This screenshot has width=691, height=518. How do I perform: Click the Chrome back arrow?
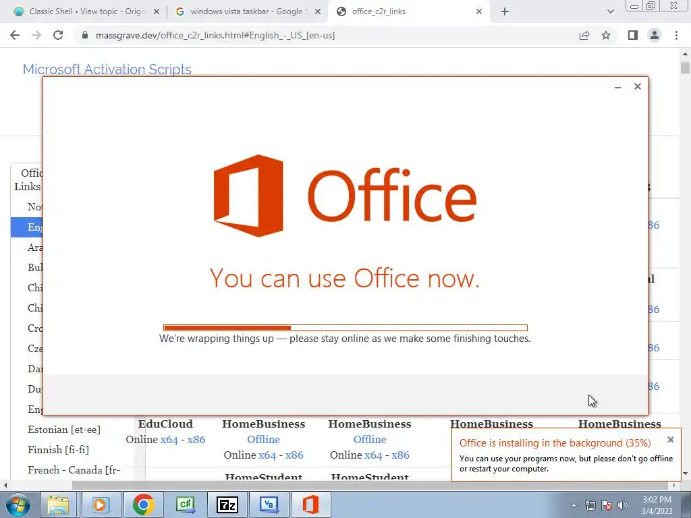pyautogui.click(x=15, y=35)
